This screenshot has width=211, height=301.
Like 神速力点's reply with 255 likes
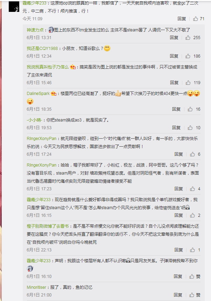[x=193, y=37]
